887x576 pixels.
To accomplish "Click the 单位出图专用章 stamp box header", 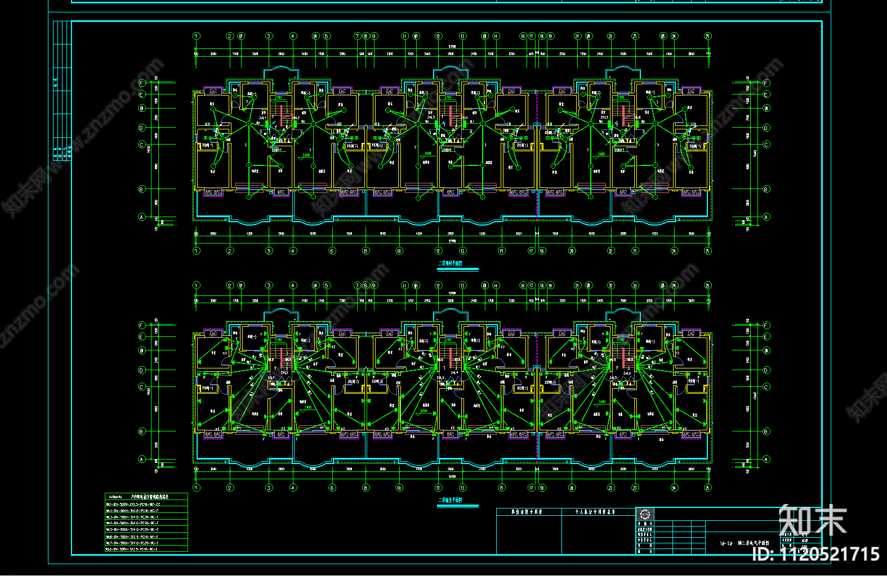I will click(x=529, y=512).
